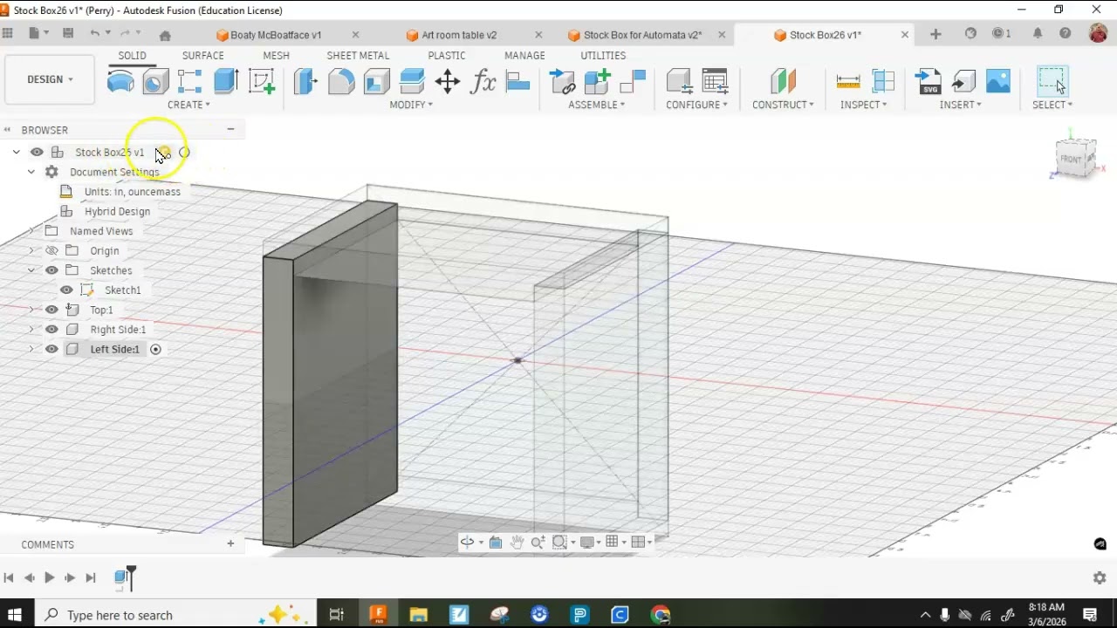Close the Art room table v2 tab

click(x=538, y=35)
